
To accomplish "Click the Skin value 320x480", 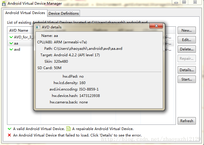I will coord(61,61).
